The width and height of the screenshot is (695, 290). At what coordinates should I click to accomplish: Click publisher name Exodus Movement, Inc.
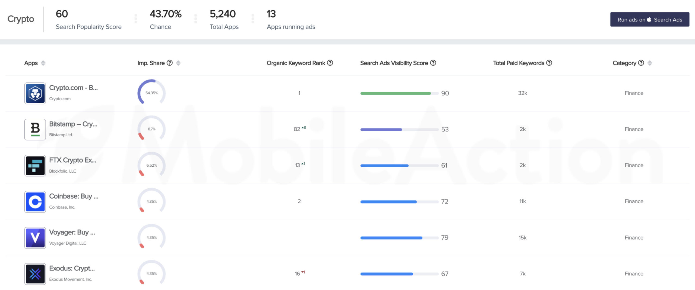click(x=71, y=279)
